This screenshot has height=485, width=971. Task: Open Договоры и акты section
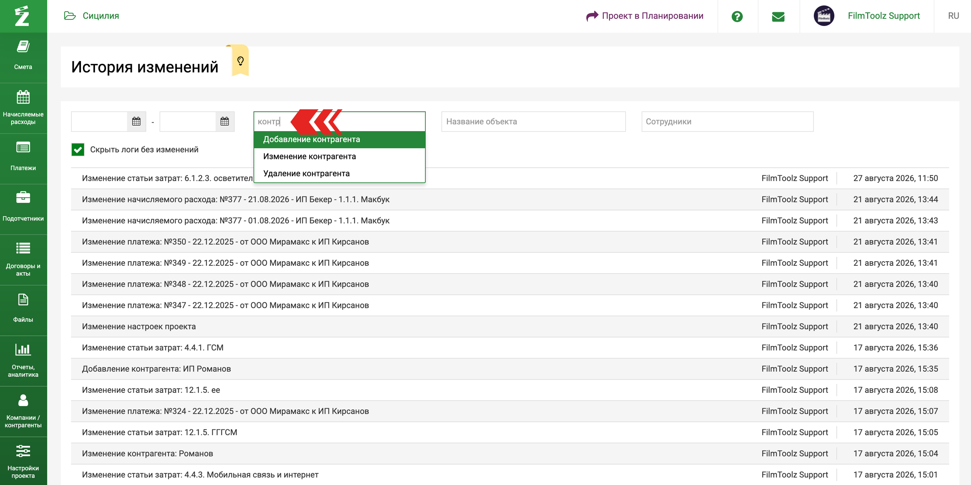23,260
